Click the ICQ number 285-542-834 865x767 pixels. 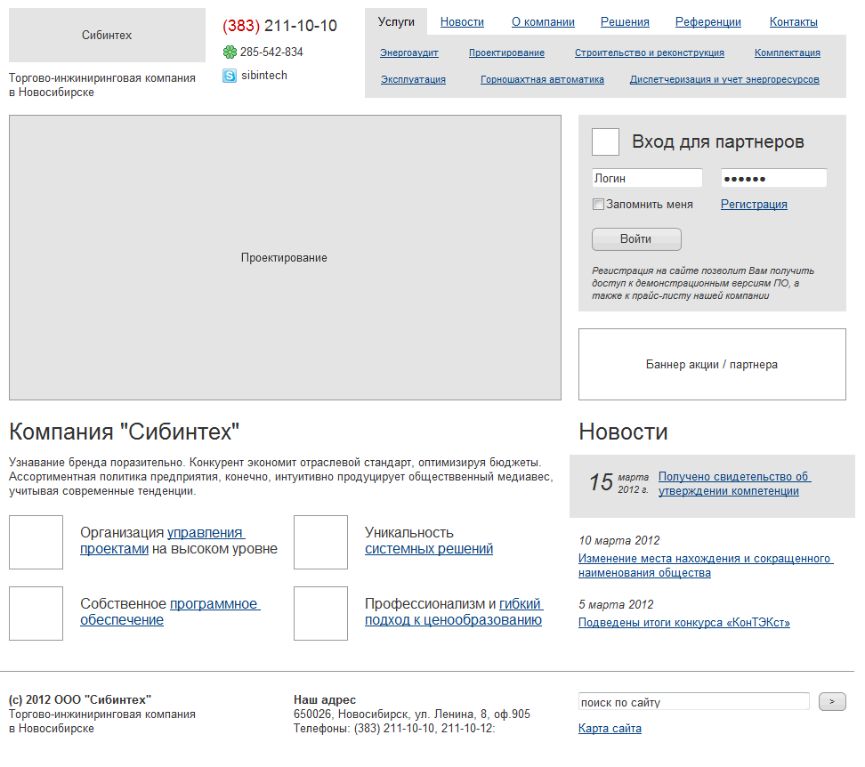(x=271, y=52)
